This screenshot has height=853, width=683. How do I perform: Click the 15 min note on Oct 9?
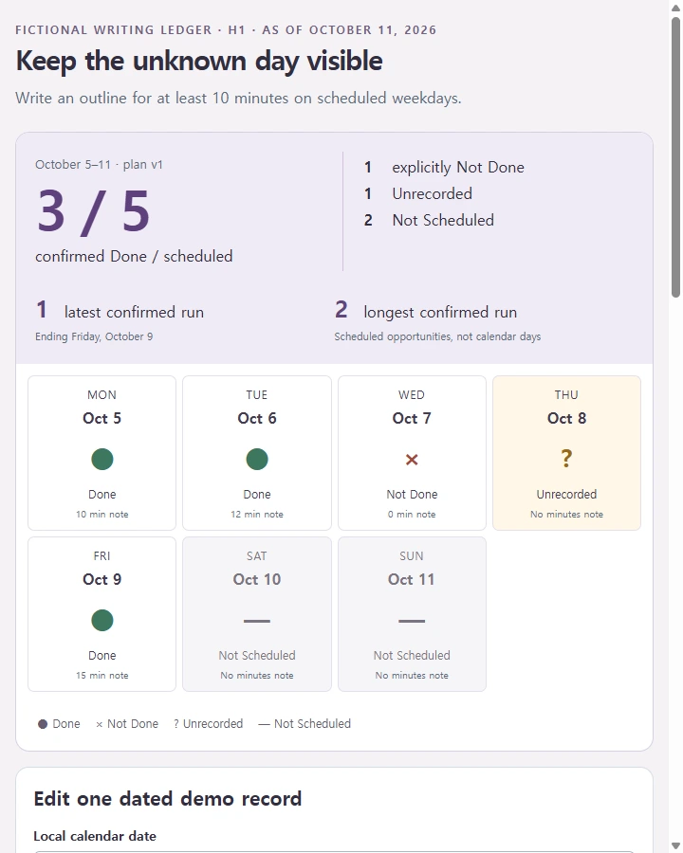pos(102,675)
